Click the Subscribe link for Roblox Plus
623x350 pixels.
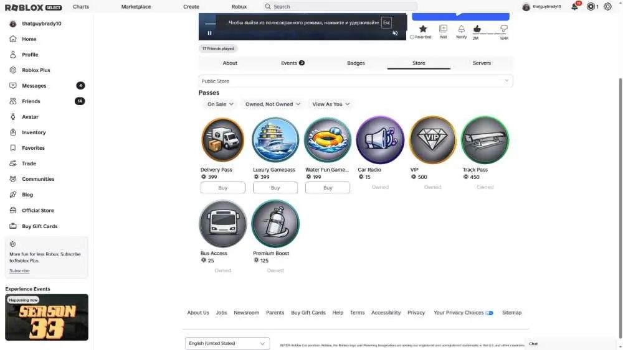(19, 270)
